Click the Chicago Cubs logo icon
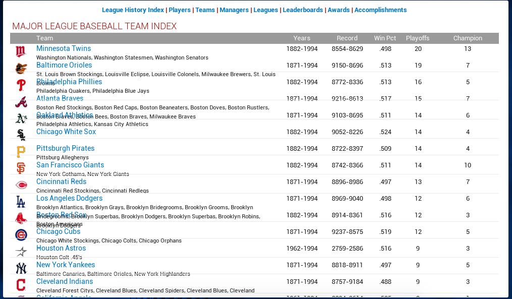The width and height of the screenshot is (512, 299). coord(20,234)
